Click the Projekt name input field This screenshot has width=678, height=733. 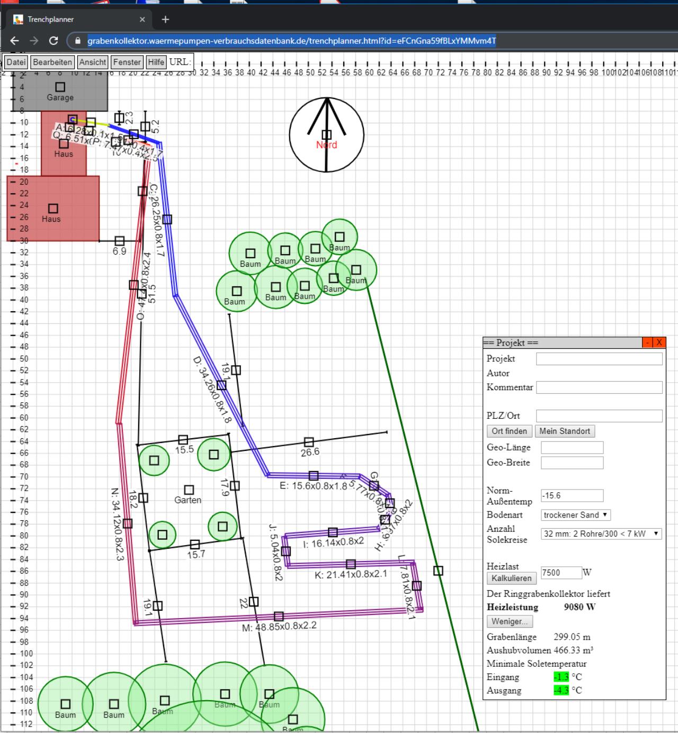pyautogui.click(x=599, y=359)
